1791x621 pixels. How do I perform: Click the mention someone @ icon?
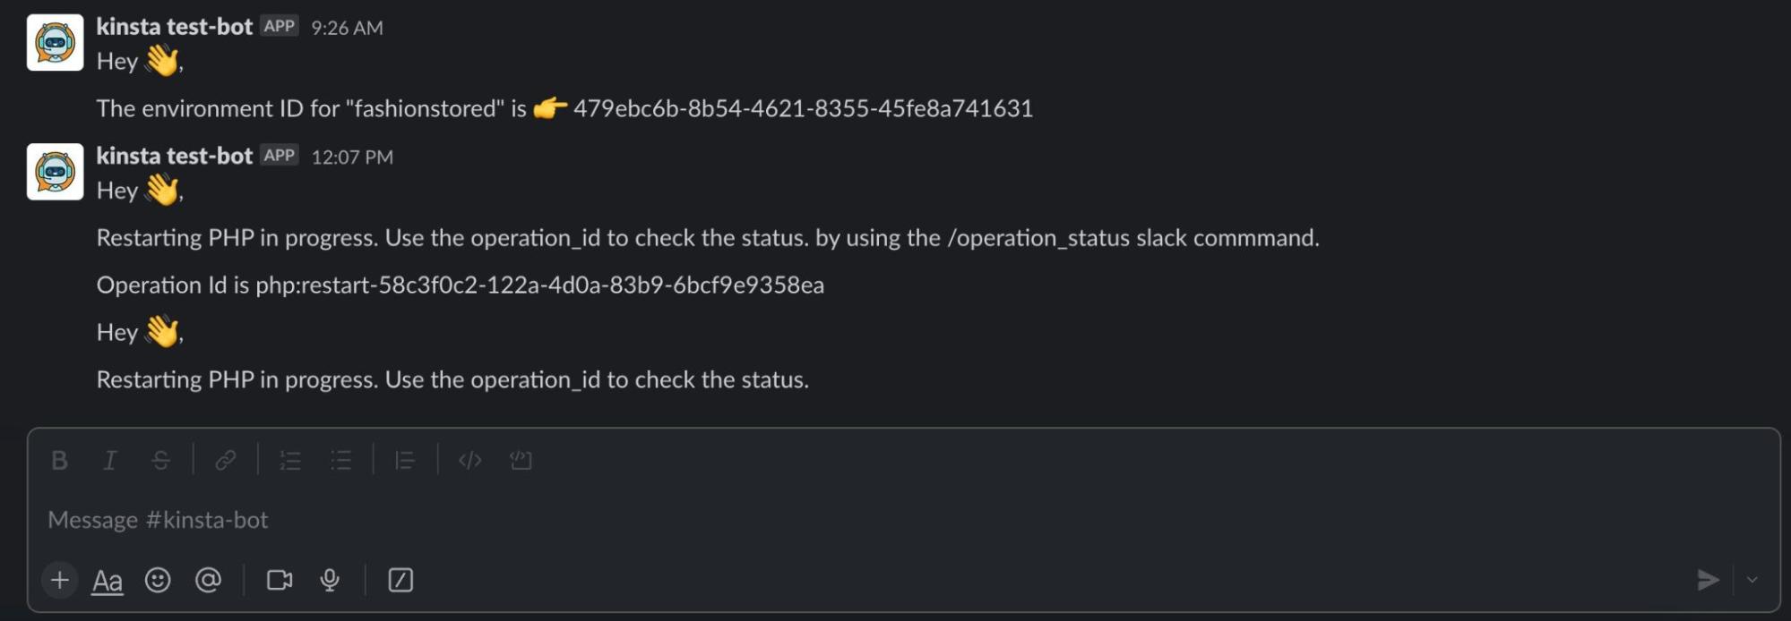(210, 580)
